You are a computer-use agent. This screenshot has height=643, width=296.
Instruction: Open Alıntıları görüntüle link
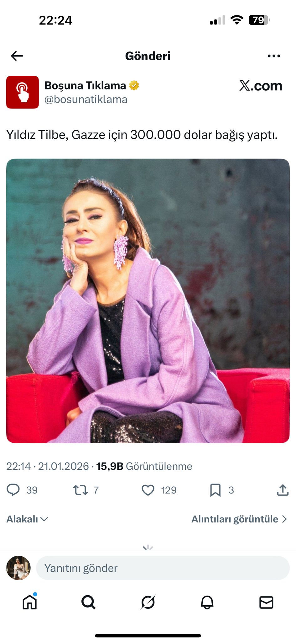pos(239,519)
